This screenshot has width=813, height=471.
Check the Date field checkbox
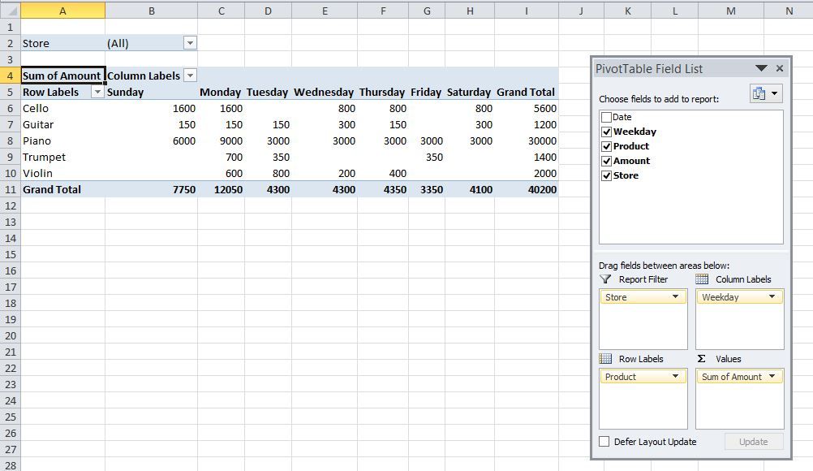click(x=606, y=116)
